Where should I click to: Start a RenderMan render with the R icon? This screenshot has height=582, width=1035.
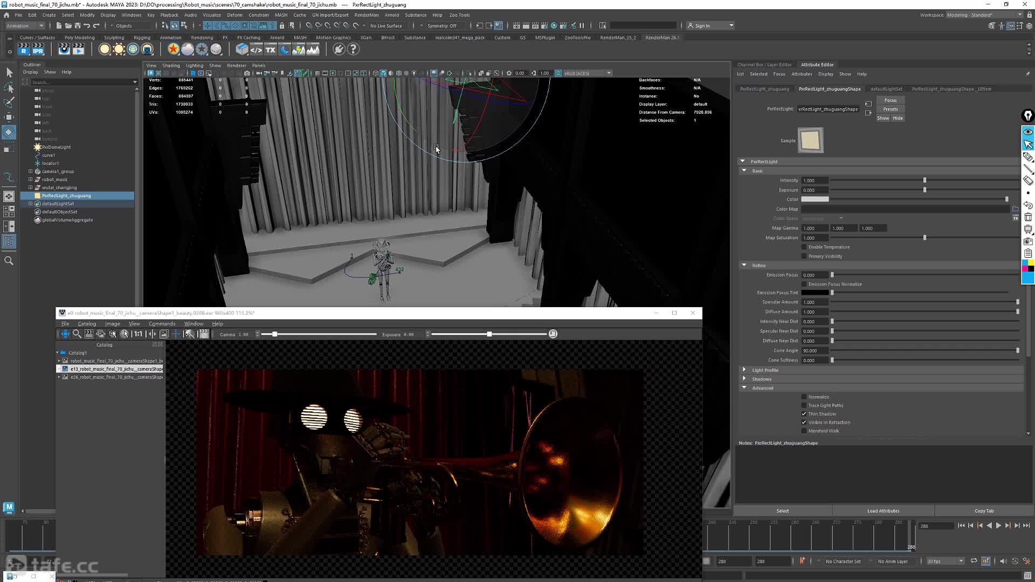point(23,50)
